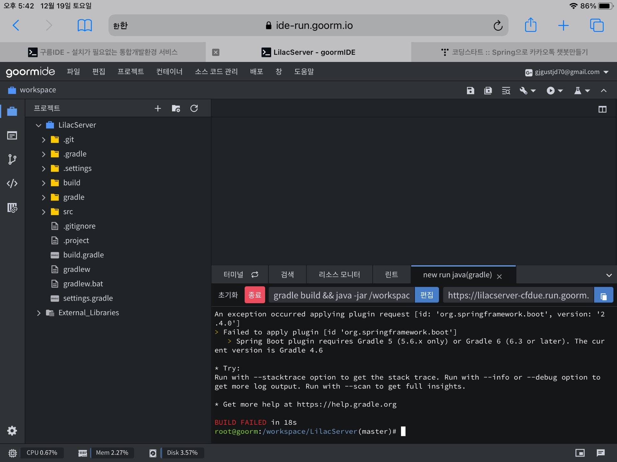The width and height of the screenshot is (617, 462).
Task: Copy the lilacserver run URL
Action: 604,295
